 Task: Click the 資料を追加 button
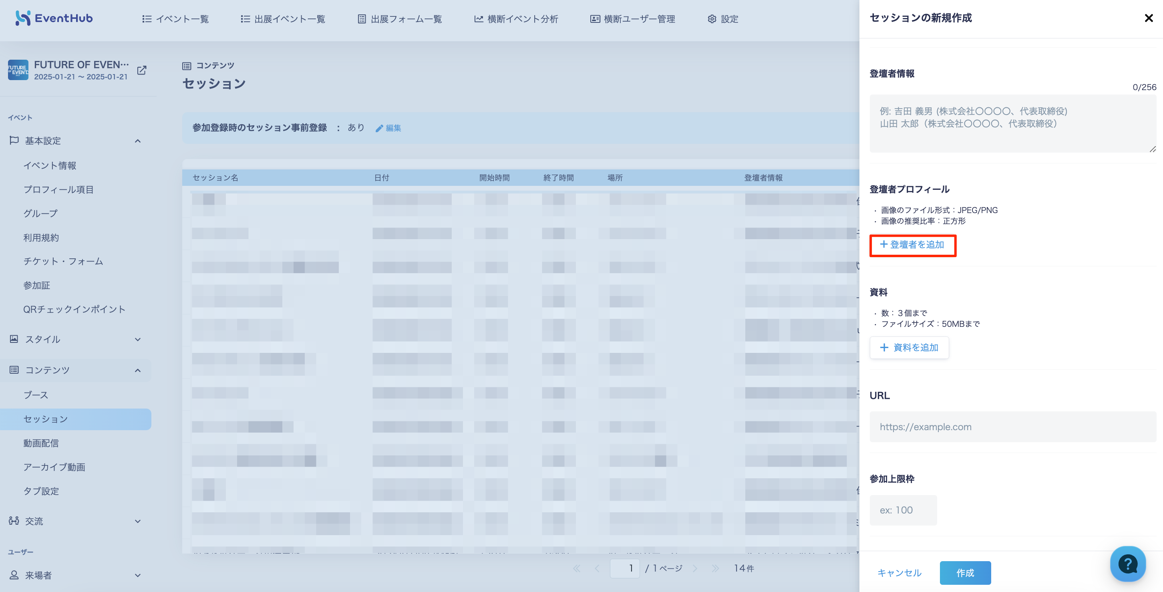point(909,348)
